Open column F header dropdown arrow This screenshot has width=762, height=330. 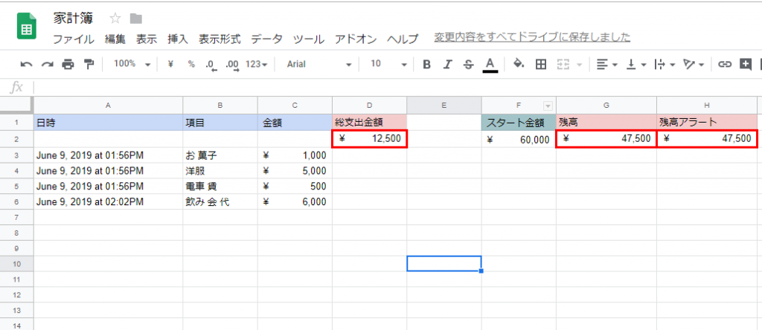tap(548, 106)
